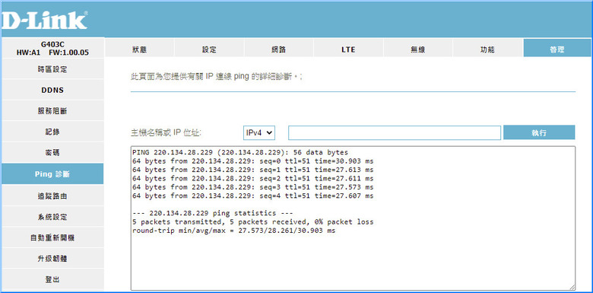593x293 pixels.
Task: Click the 'HW:A1 FW:1.00.05' version text
Action: click(x=52, y=53)
